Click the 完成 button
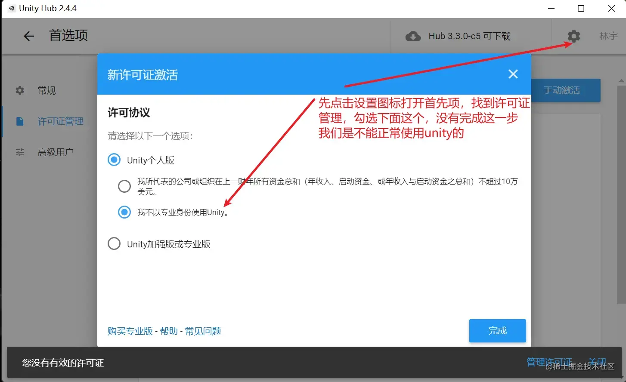Image resolution: width=626 pixels, height=382 pixels. click(498, 331)
